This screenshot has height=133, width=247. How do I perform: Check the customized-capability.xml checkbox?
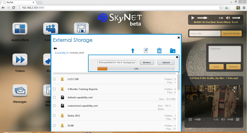pos(54,106)
